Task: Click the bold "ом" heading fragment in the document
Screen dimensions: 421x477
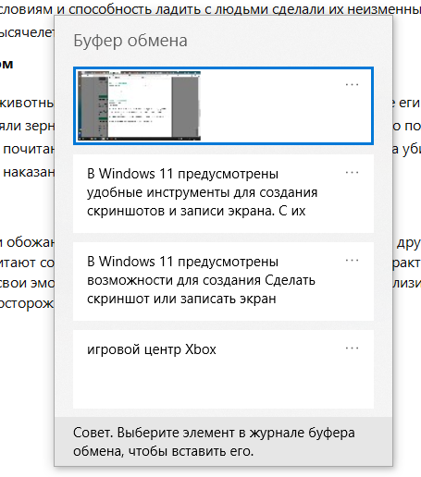Action: click(6, 64)
